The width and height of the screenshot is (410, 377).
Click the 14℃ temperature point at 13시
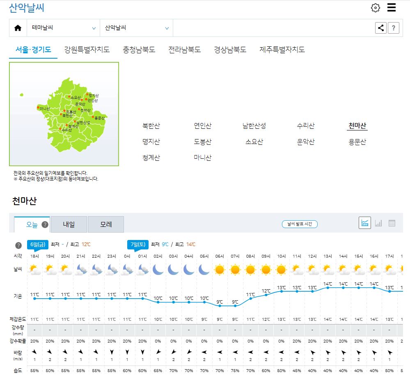pos(328,288)
